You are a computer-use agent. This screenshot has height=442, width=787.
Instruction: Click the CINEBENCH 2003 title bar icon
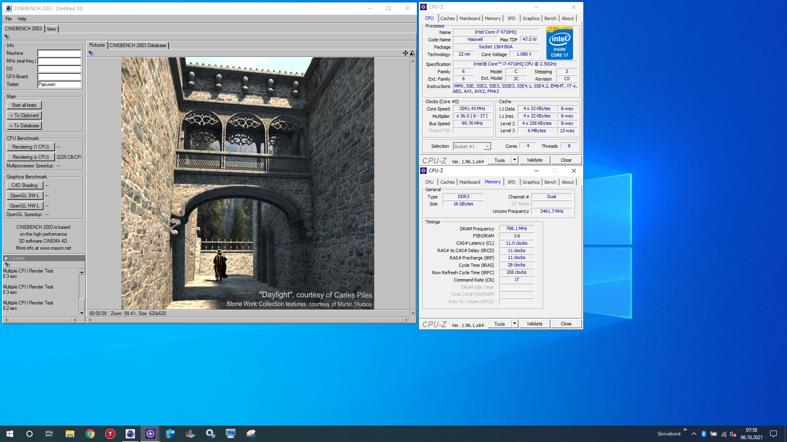(9, 8)
